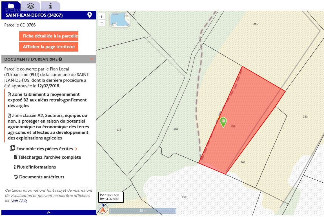Viewport: 324px width, 217px height.
Task: Open the info tab
Action: [x=50, y=6]
